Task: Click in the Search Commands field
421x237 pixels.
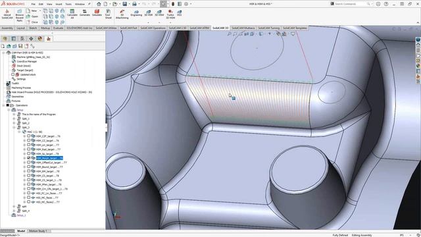Action: point(351,4)
